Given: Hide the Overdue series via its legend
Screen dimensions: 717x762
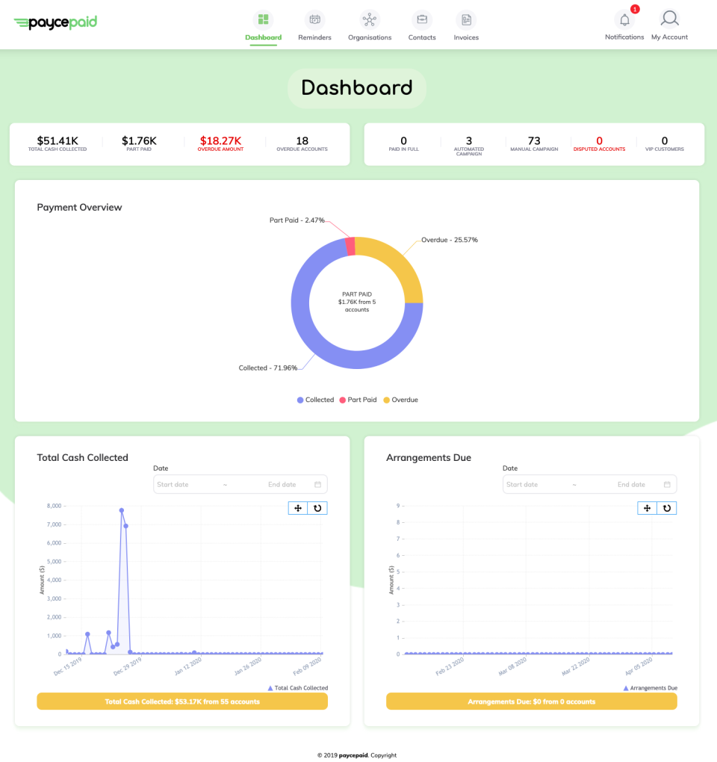Looking at the screenshot, I should point(400,400).
